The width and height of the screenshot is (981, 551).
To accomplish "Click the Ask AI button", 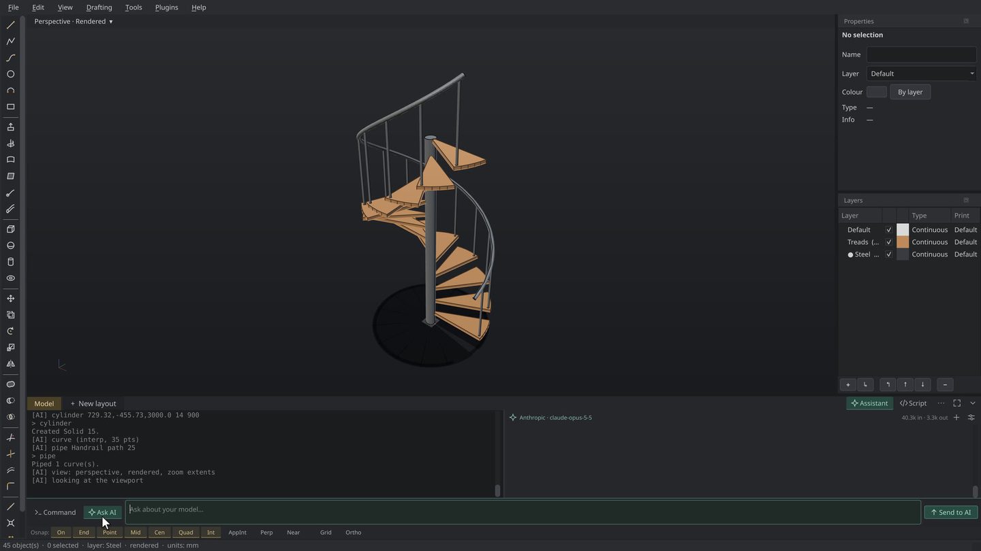I will click(102, 512).
